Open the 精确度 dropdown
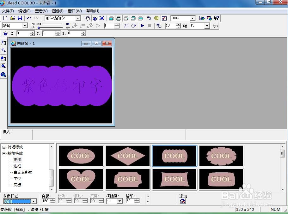 [x=120, y=201]
